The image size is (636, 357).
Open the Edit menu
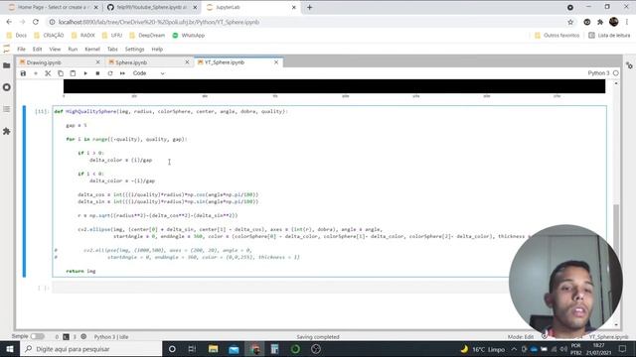pos(38,49)
